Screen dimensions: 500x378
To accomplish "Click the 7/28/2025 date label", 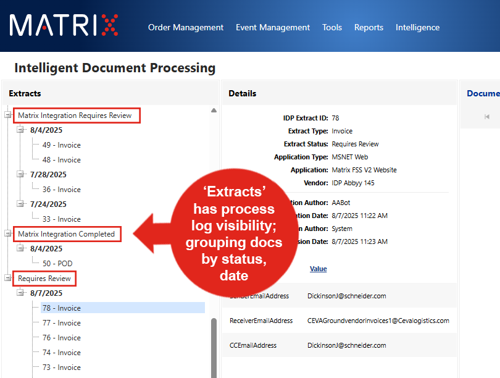I will [x=48, y=175].
